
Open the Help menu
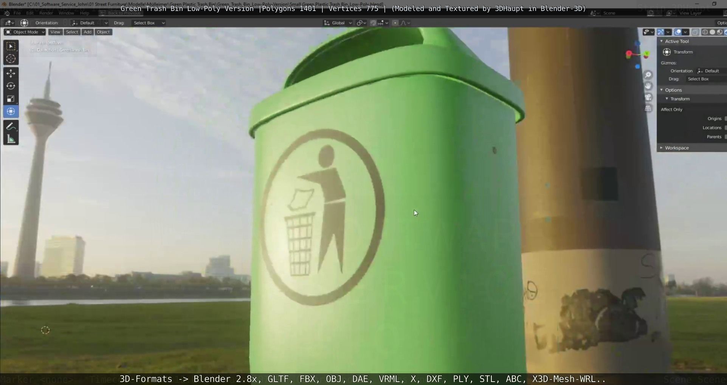pos(84,13)
